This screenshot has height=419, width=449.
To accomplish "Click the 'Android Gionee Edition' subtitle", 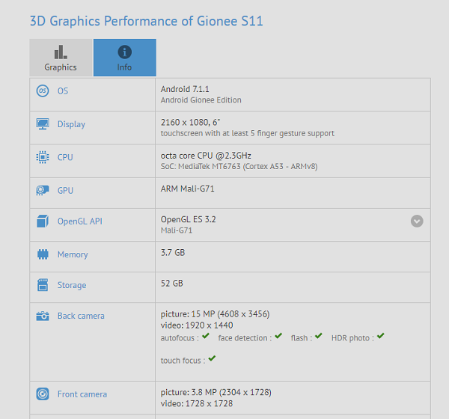I will coord(201,100).
